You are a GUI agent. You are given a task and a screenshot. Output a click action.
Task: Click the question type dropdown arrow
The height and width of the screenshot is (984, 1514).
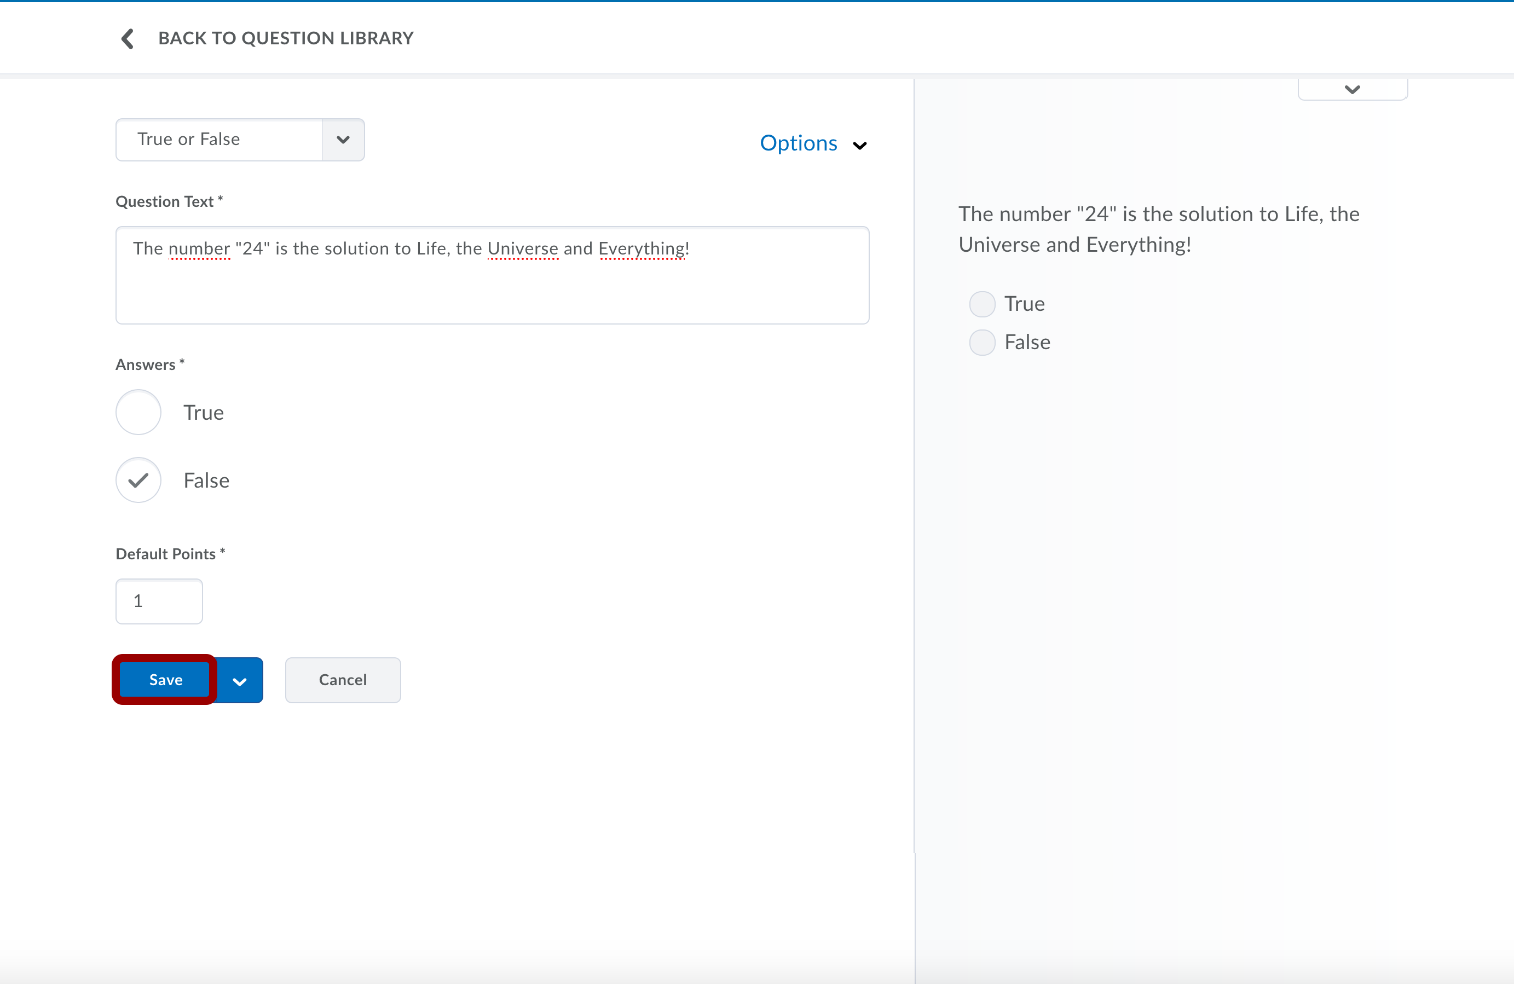pyautogui.click(x=343, y=140)
